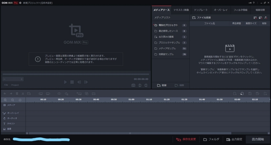The image size is (271, 145).
Task: Open the フィルタ情報 tab
Action: click(240, 10)
